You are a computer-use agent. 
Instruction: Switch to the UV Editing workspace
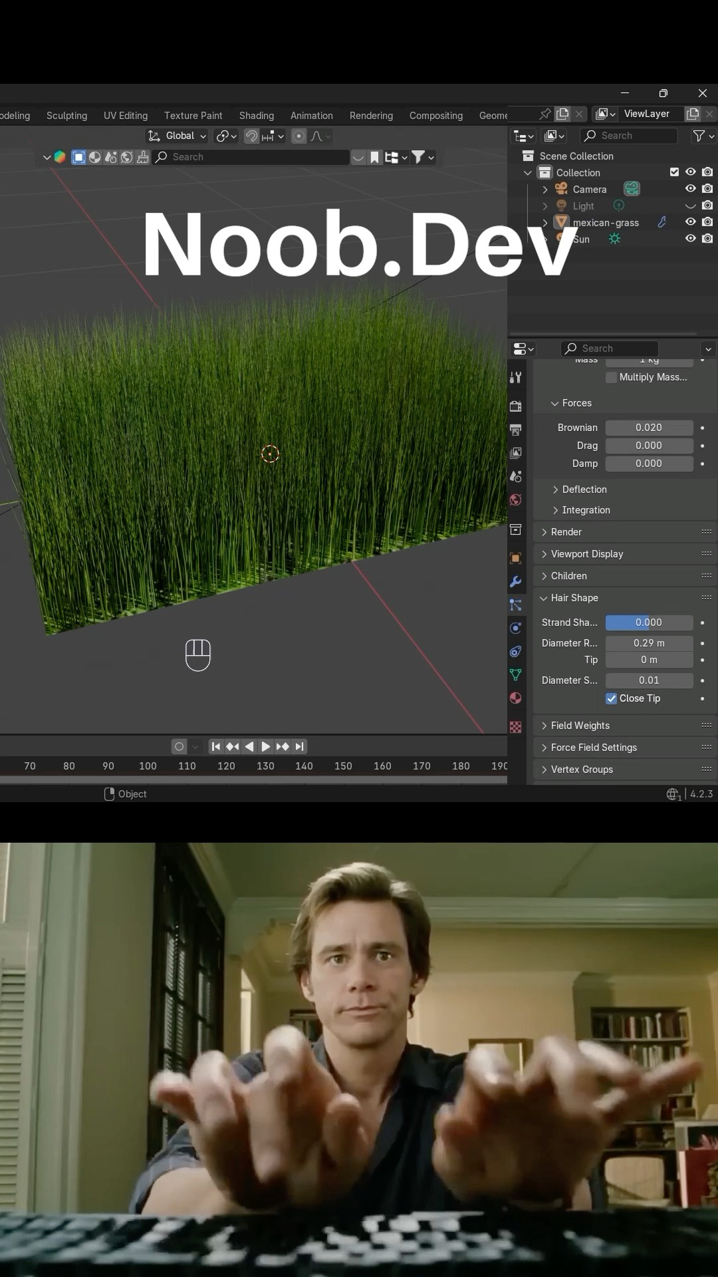tap(126, 116)
